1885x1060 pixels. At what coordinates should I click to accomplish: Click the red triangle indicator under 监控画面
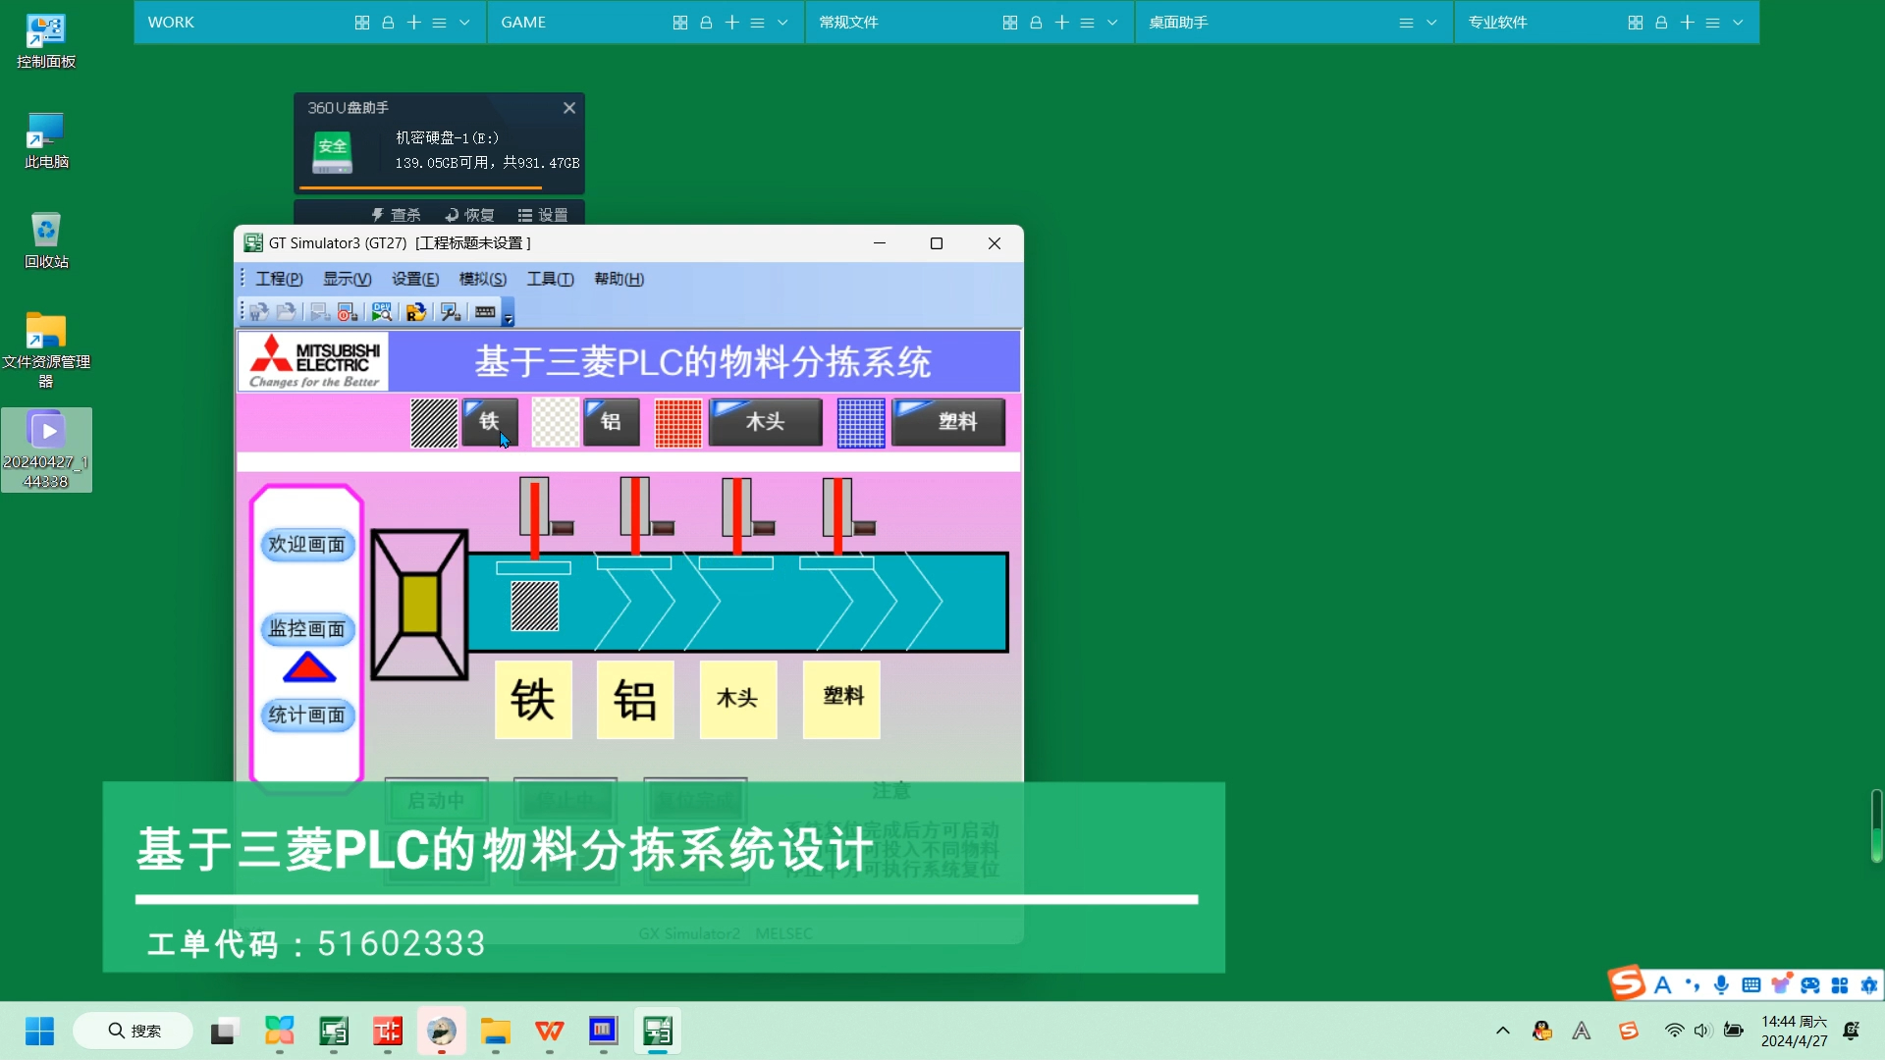point(308,668)
